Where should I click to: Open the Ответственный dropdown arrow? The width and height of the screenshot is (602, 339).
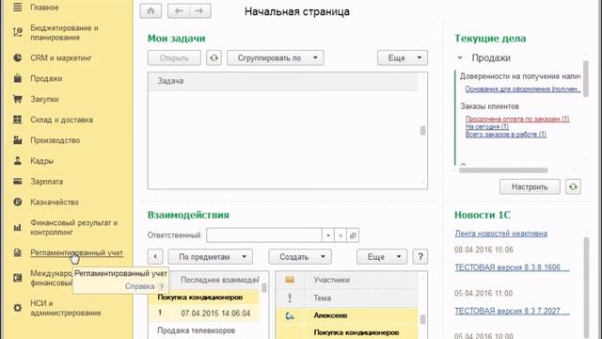(328, 235)
